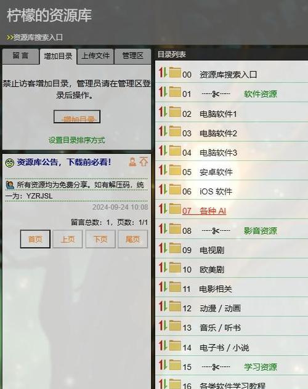Click sort arrows icon for 05 安卓软件
This screenshot has width=308, height=389.
(x=163, y=170)
